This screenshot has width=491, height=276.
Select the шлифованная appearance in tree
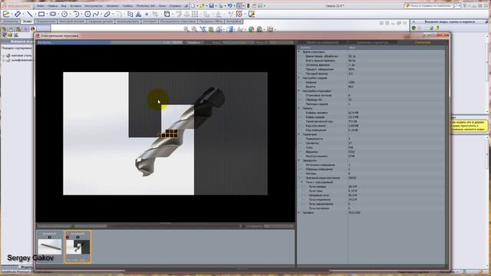coord(21,60)
